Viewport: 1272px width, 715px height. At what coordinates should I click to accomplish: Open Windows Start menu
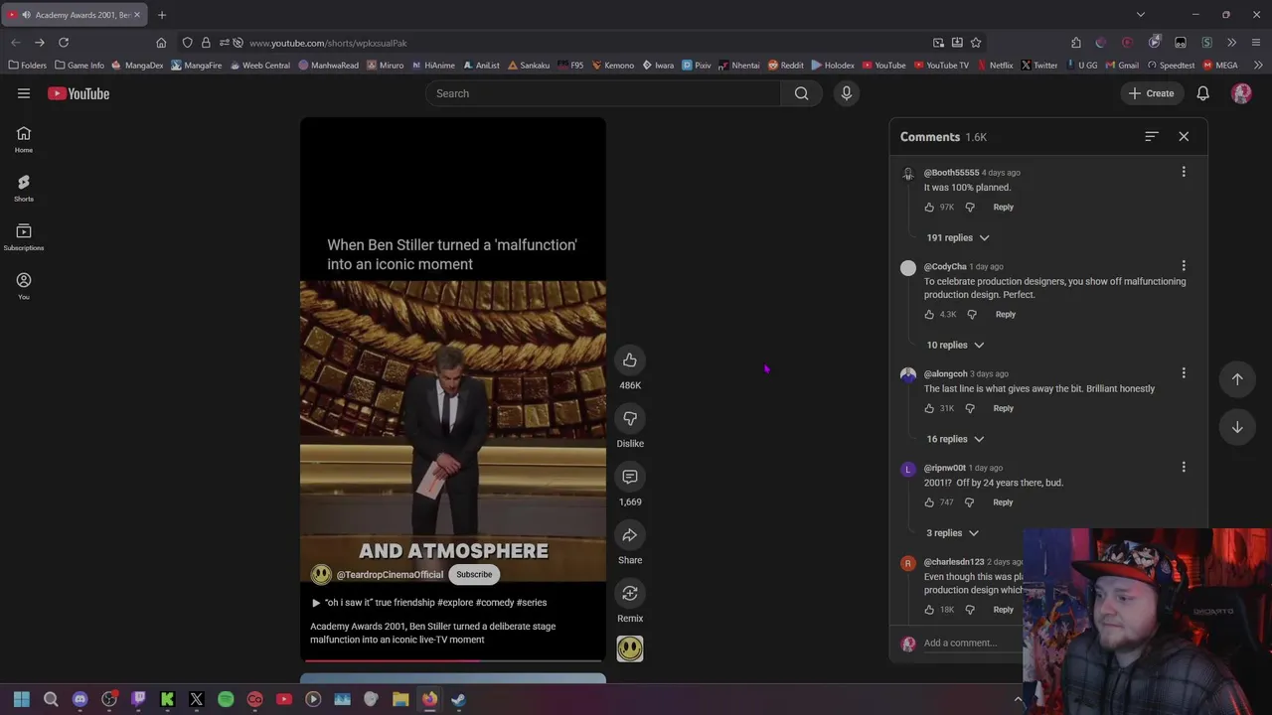point(21,699)
